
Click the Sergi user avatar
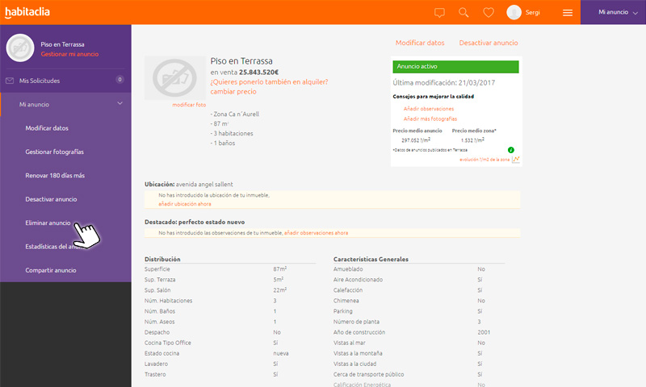pyautogui.click(x=514, y=12)
